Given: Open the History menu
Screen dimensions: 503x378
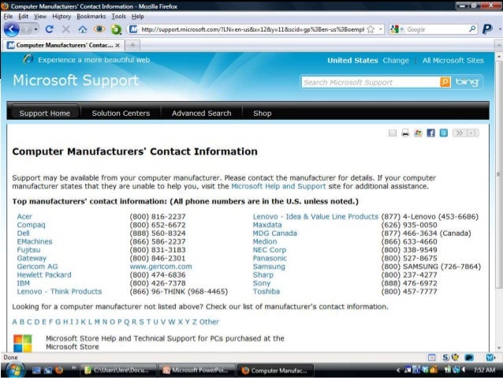Looking at the screenshot, I should (x=61, y=17).
